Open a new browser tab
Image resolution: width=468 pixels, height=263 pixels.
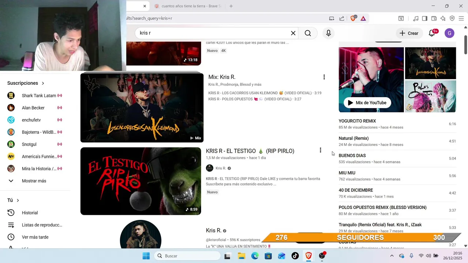(x=231, y=6)
